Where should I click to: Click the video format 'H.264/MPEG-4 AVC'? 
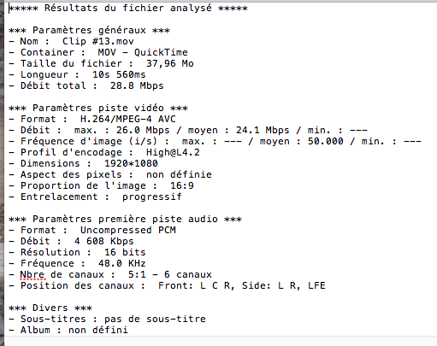(x=128, y=119)
